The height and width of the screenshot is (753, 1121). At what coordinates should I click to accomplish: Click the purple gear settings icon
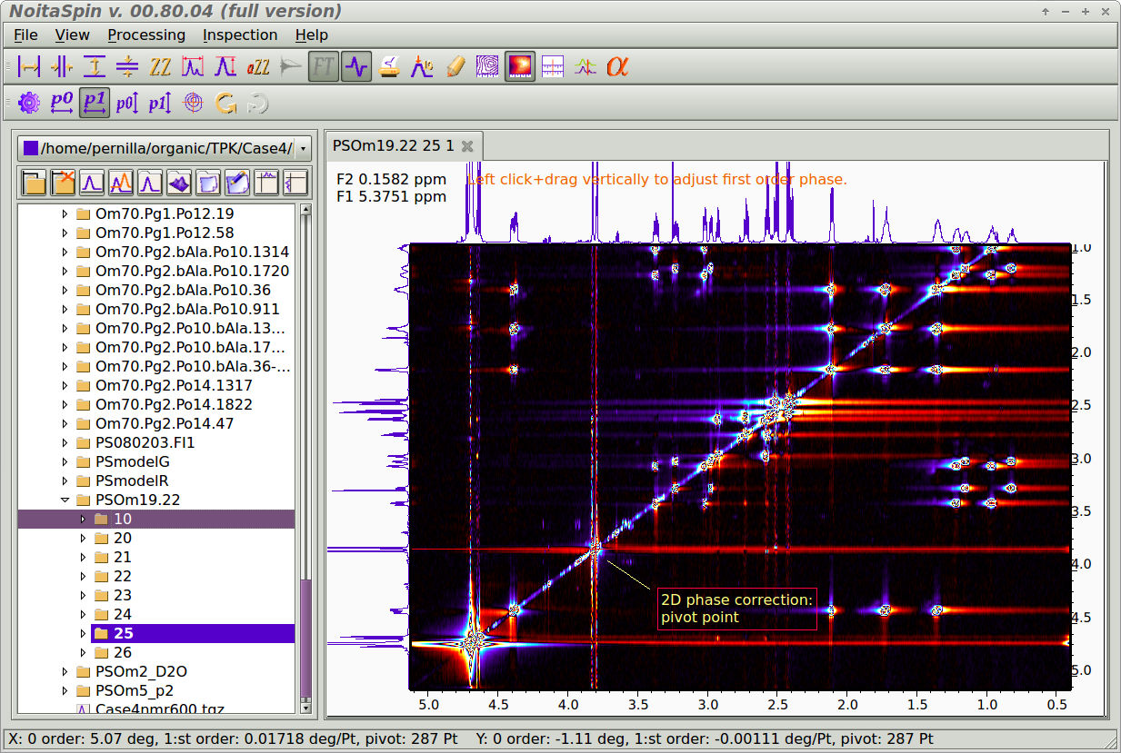point(29,104)
